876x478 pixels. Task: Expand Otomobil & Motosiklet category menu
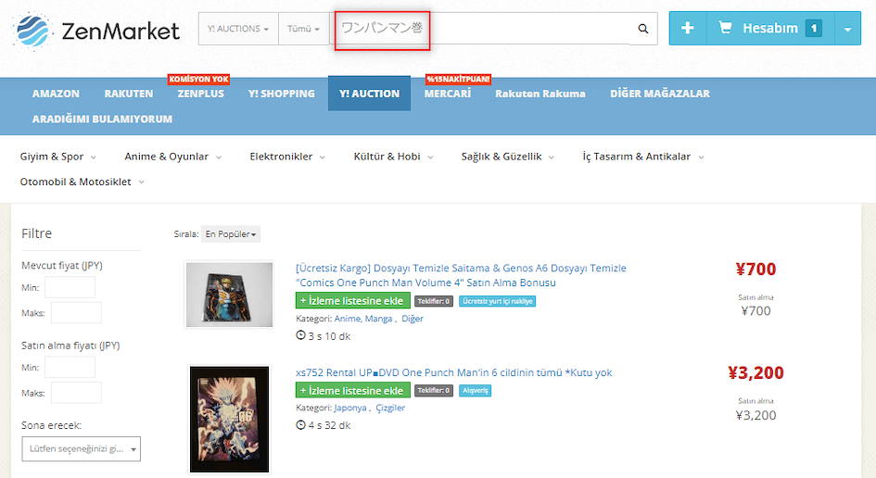[83, 182]
